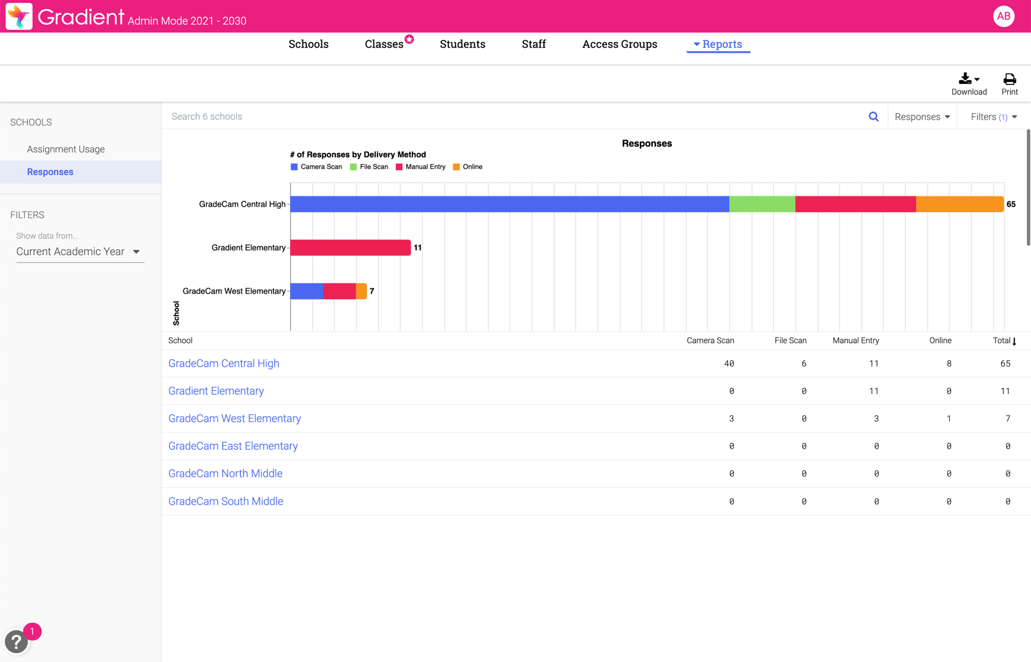
Task: Toggle Camera Scan legend swatch
Action: pos(294,167)
